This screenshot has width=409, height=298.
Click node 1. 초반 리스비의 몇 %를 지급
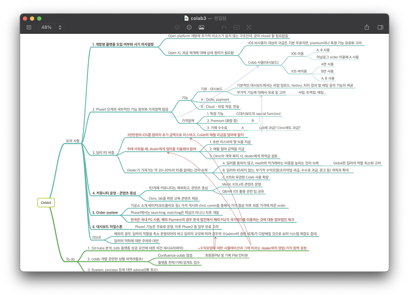click(230, 142)
